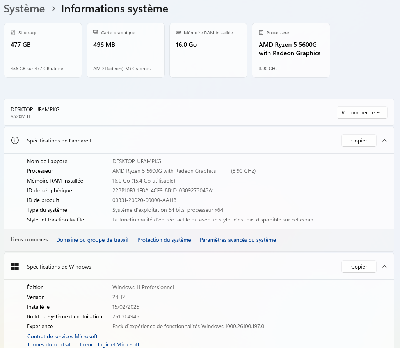
Task: Click the Liens connexes label
Action: tap(29, 240)
